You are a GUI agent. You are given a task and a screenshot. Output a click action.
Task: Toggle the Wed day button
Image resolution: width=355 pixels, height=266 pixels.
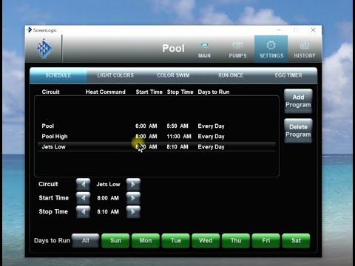pyautogui.click(x=206, y=241)
